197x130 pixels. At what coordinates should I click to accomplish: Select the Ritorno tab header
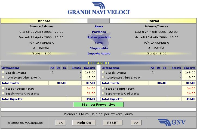pyautogui.click(x=152, y=21)
